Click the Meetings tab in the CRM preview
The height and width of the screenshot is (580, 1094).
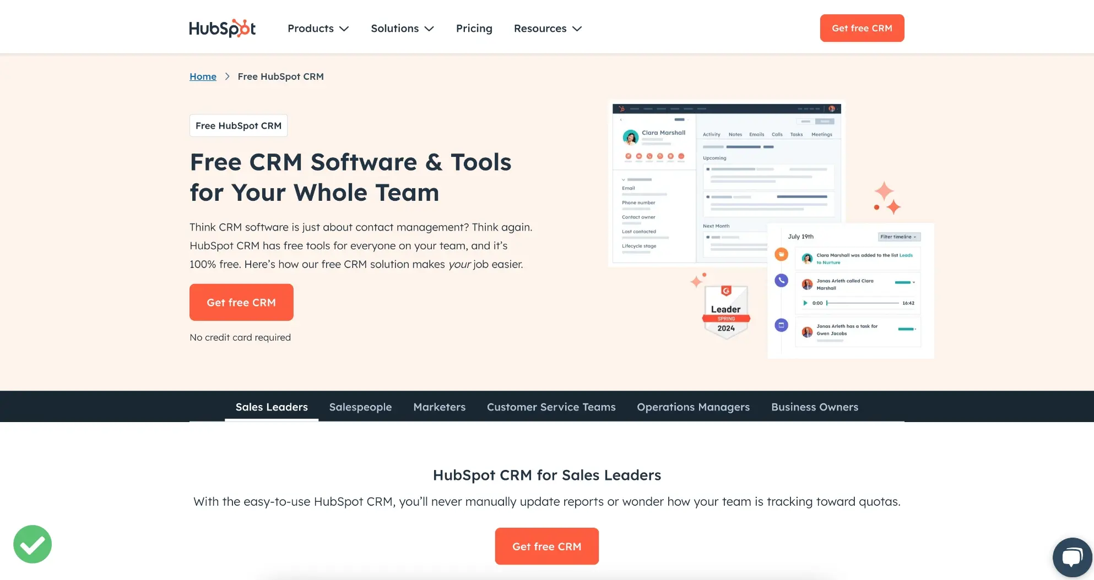click(x=821, y=134)
